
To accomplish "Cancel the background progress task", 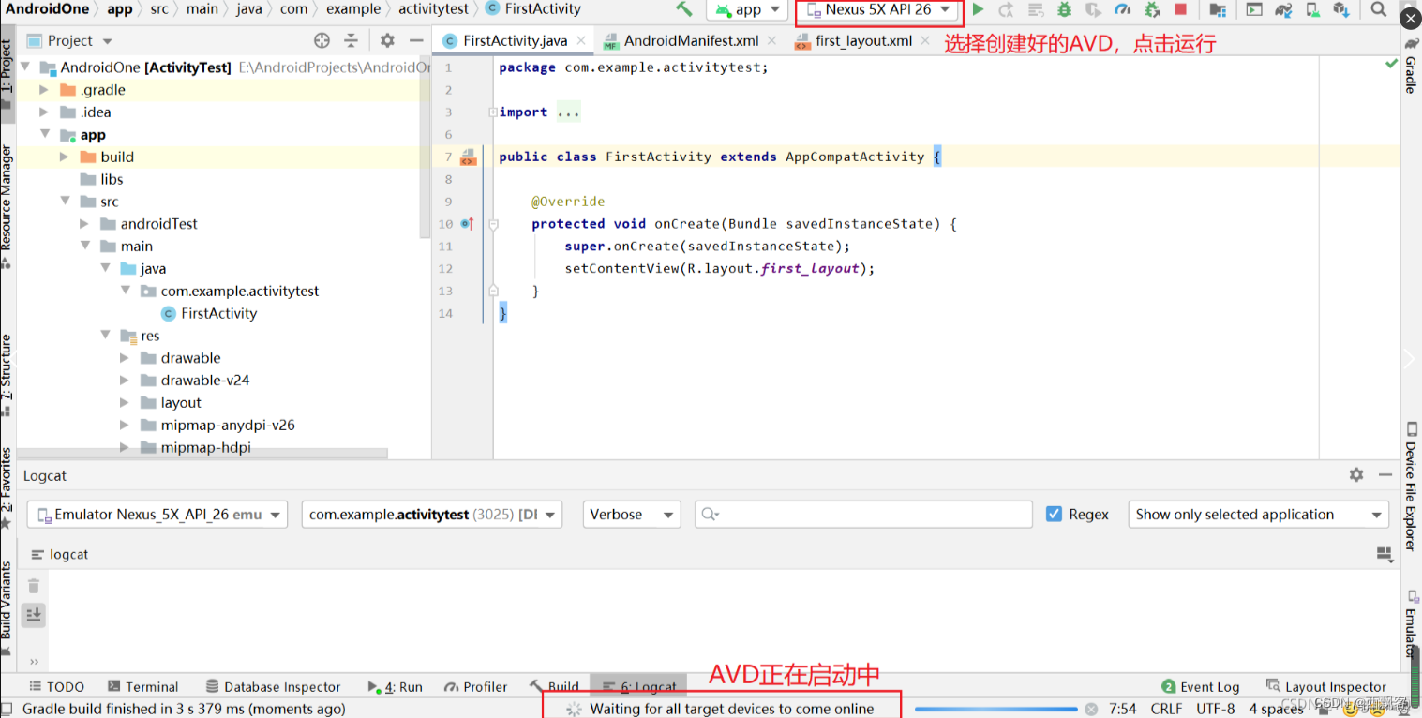I will click(x=1091, y=710).
